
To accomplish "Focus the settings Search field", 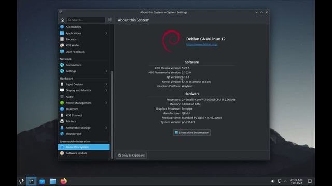I will (x=86, y=20).
